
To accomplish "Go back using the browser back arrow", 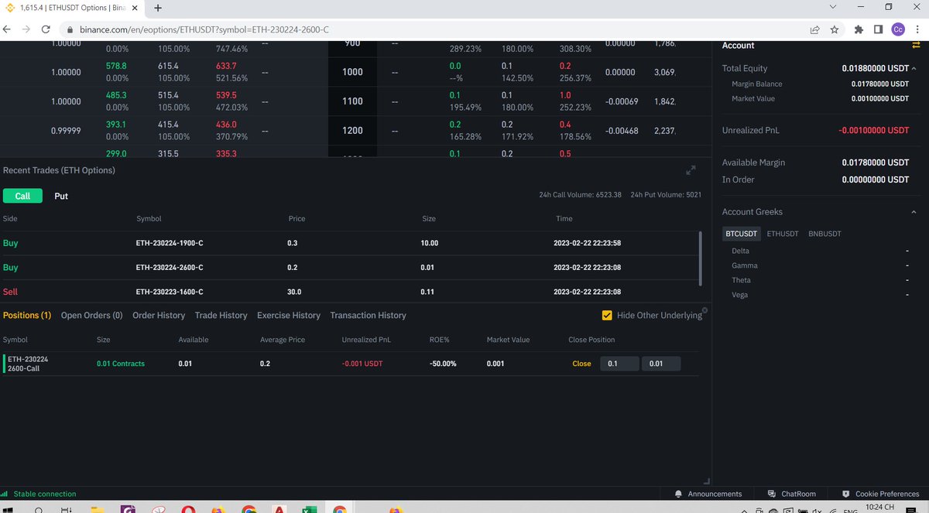I will click(7, 29).
